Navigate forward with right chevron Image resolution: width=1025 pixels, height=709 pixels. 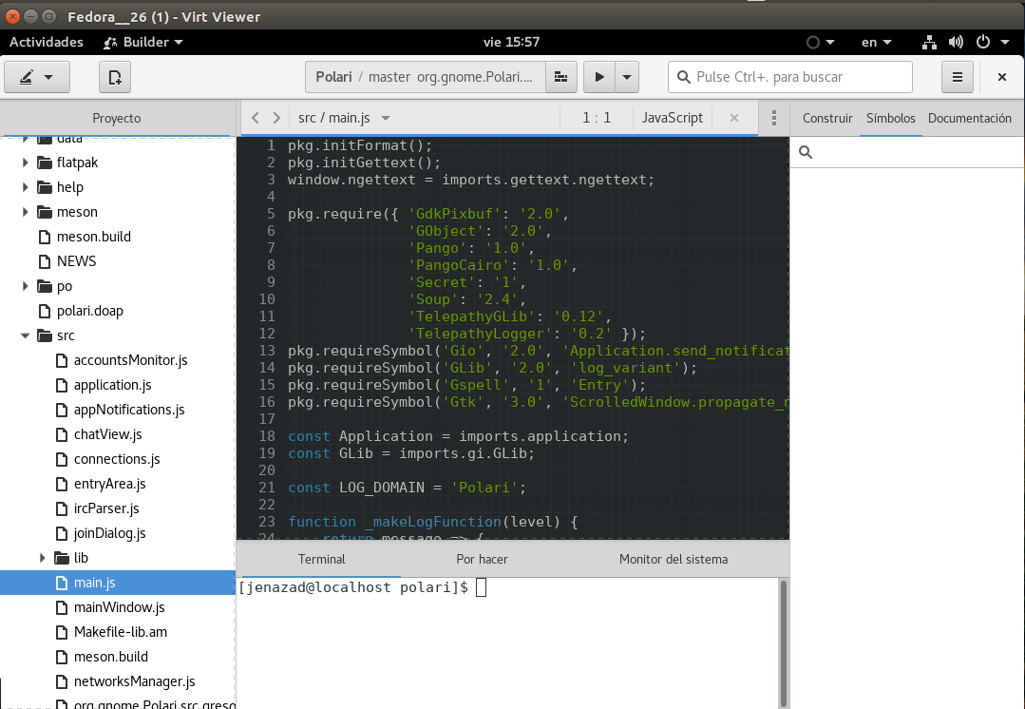click(x=276, y=118)
